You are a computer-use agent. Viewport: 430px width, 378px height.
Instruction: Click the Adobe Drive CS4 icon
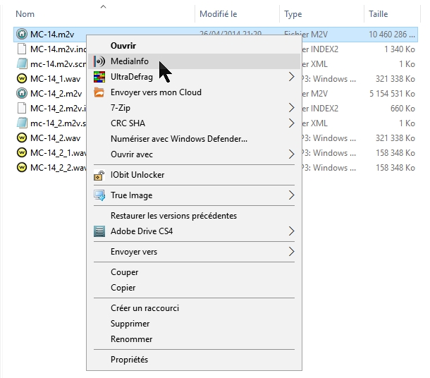tap(99, 231)
